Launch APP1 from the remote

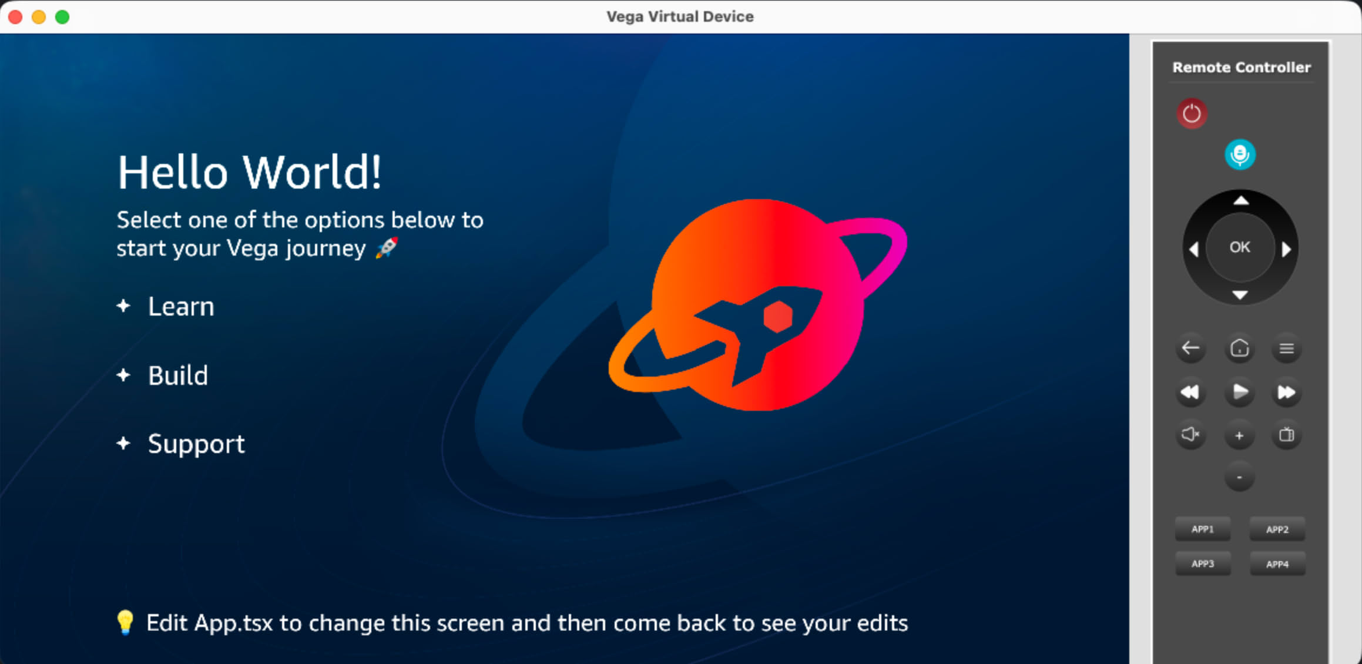pyautogui.click(x=1202, y=529)
